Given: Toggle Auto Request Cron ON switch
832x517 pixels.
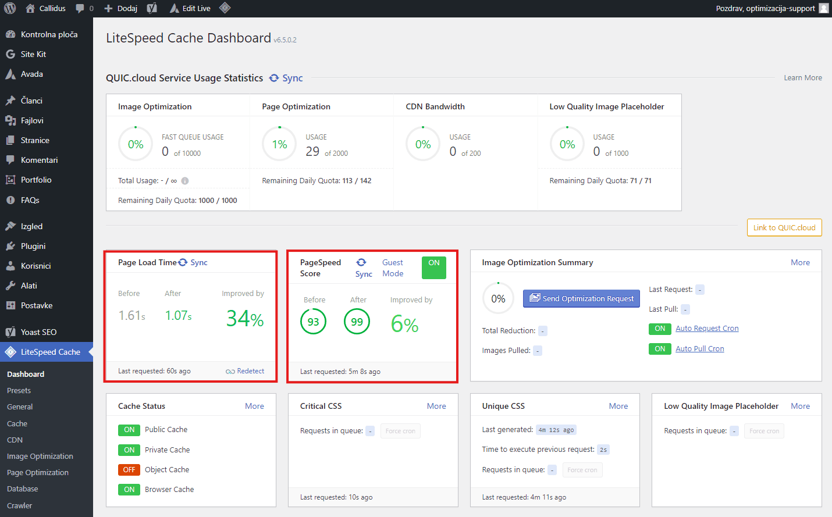Looking at the screenshot, I should 660,329.
